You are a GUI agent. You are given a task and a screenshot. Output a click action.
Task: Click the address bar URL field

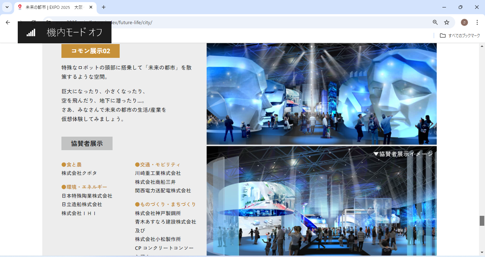click(x=249, y=22)
